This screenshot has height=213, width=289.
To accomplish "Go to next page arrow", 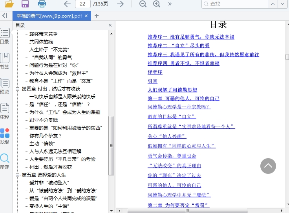I will coord(121,4).
